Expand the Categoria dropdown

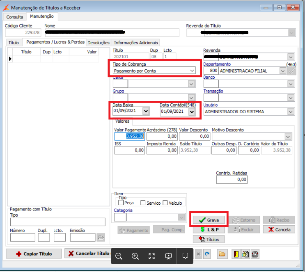click(181, 217)
